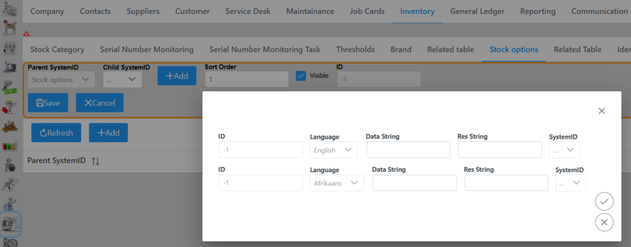The image size is (631, 247).
Task: Click the Add button next to Child SystemID
Action: coord(177,76)
